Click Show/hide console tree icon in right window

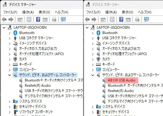pos(103,20)
